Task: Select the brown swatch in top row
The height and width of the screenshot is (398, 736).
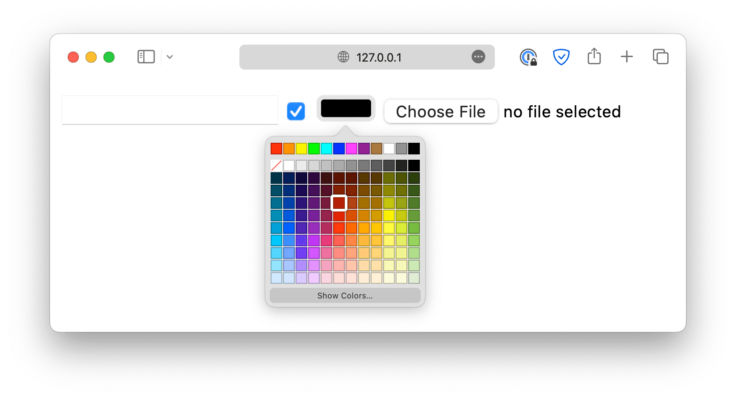Action: pos(376,149)
